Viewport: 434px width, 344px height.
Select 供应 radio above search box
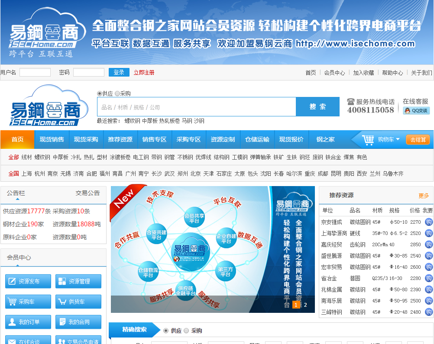(x=99, y=93)
